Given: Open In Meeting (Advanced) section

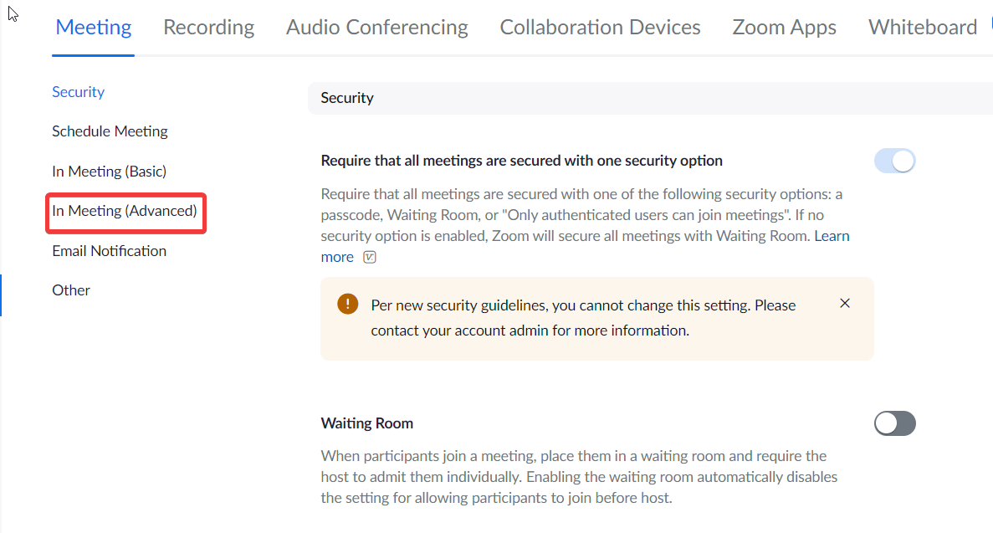Looking at the screenshot, I should point(125,211).
